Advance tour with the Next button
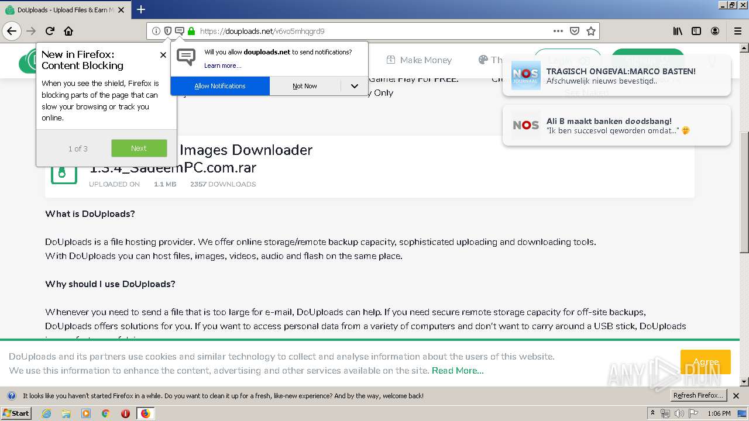This screenshot has width=749, height=421. 139,149
